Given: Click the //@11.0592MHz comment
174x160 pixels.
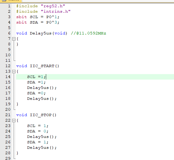Looking at the screenshot, I should (x=88, y=33).
